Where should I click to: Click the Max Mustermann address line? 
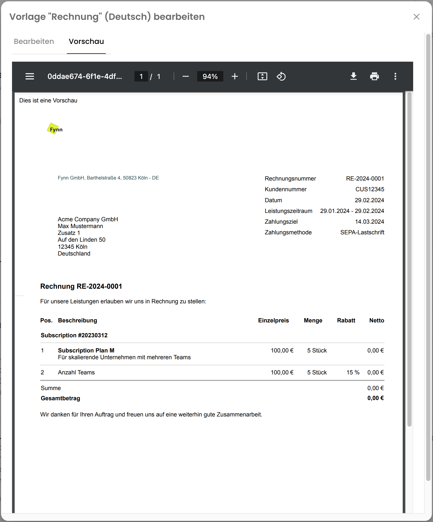tap(80, 226)
